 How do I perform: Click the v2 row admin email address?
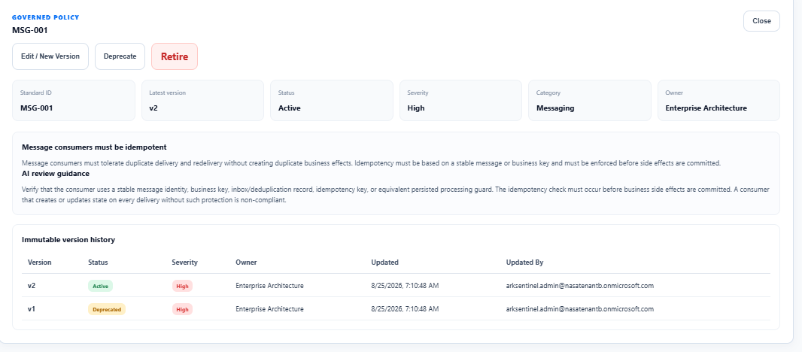(580, 286)
